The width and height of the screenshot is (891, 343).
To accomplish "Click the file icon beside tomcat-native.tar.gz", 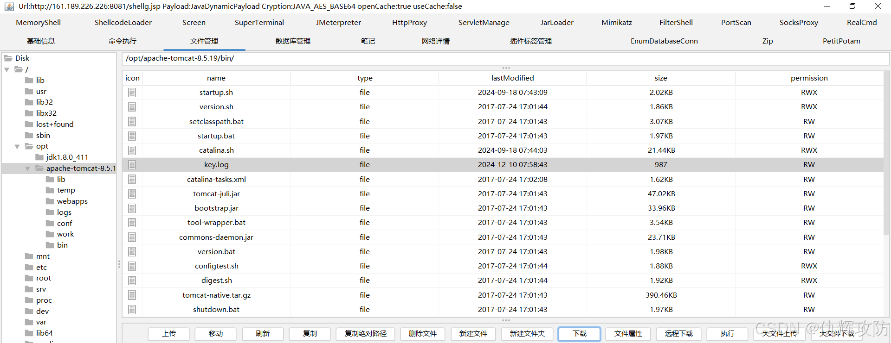I will [x=132, y=295].
